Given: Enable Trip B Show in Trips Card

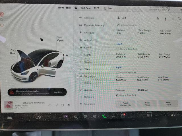Looking at the screenshot, I should tap(117, 72).
